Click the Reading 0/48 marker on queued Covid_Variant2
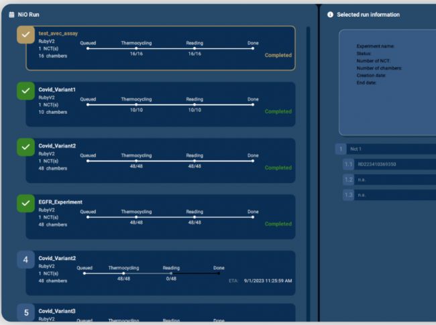Screen dimensions: 436x325 coord(171,273)
